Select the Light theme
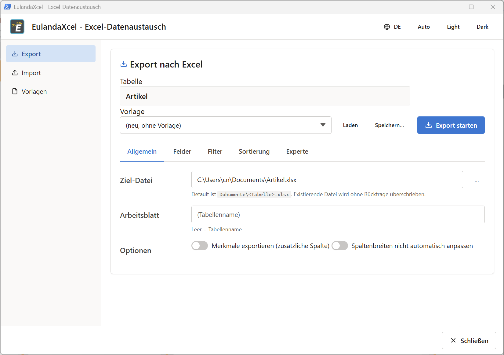Viewport: 504px width, 355px height. point(453,27)
